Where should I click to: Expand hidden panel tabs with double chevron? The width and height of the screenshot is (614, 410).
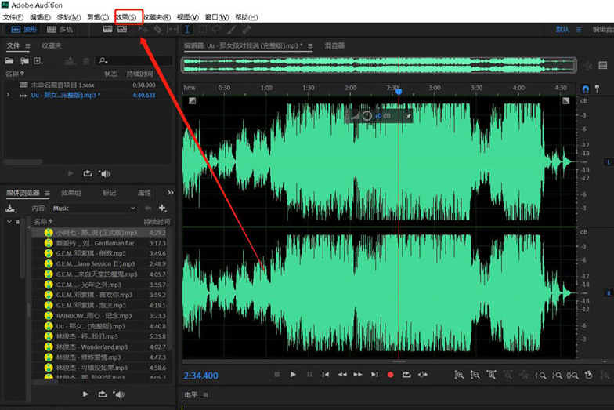170,193
